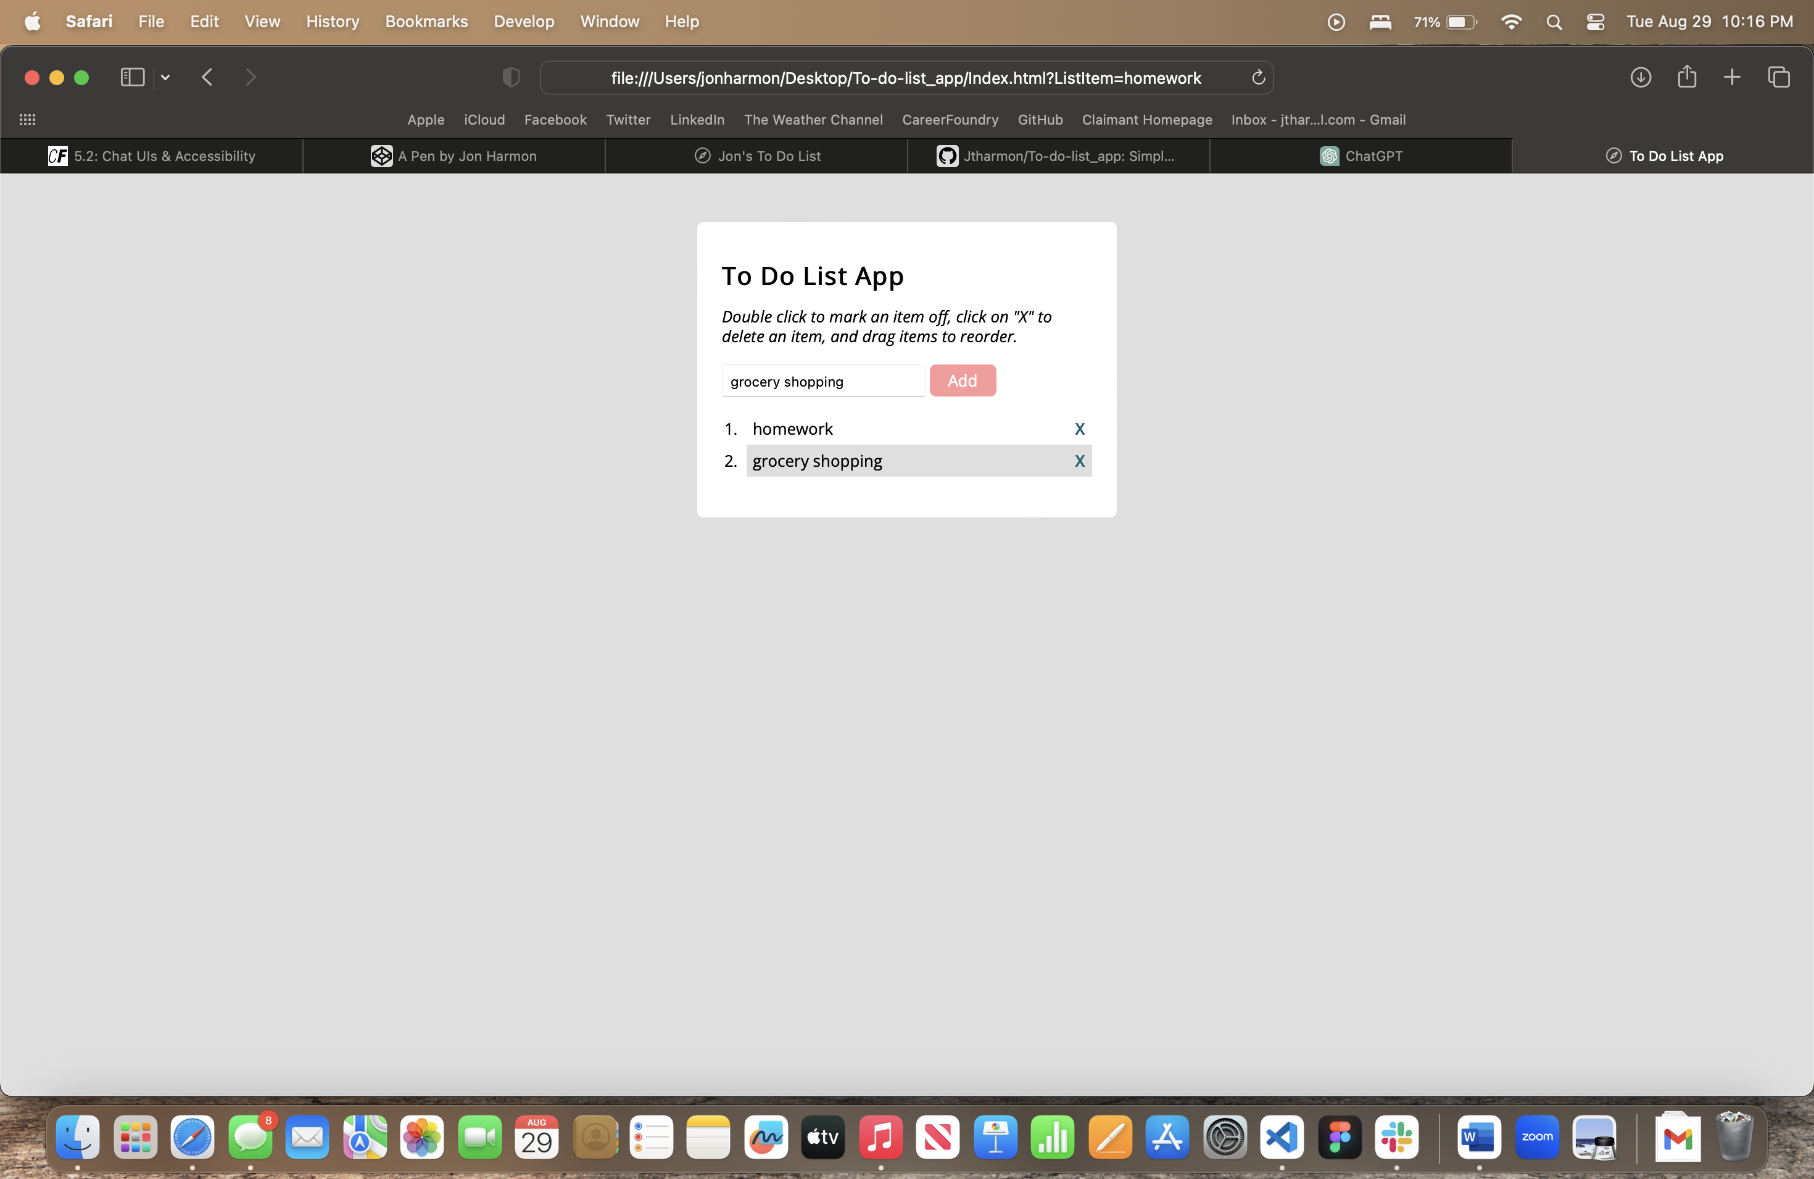Image resolution: width=1814 pixels, height=1179 pixels.
Task: Select the To Do List App tab
Action: click(1663, 156)
